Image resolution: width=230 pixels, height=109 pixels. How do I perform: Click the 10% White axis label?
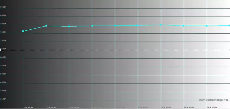[x=28, y=107]
